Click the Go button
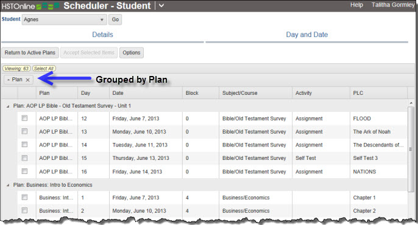 click(115, 19)
